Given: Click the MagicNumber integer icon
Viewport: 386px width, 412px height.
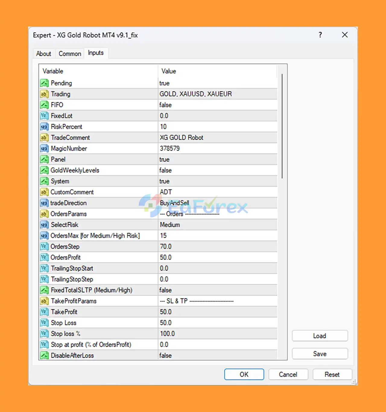Looking at the screenshot, I should click(44, 148).
